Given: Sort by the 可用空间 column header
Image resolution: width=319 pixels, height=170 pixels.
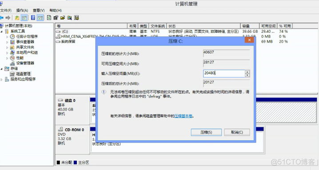Looking at the screenshot, I should (268, 26).
